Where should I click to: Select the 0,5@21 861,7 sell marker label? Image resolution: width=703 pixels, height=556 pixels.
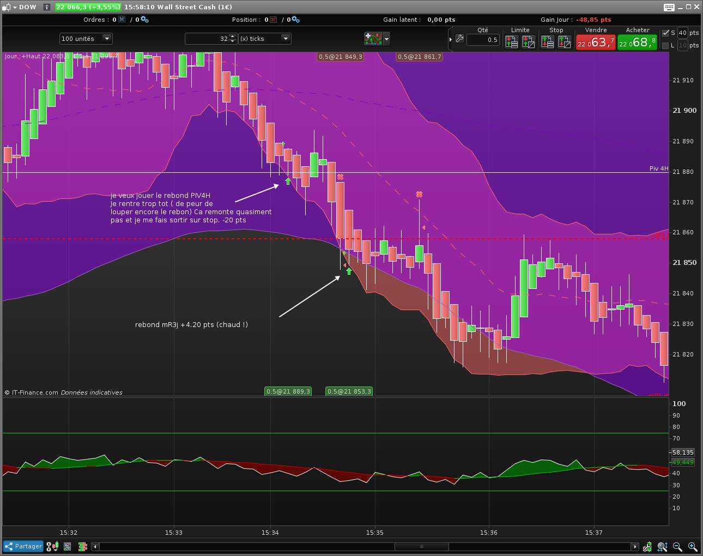[x=419, y=57]
